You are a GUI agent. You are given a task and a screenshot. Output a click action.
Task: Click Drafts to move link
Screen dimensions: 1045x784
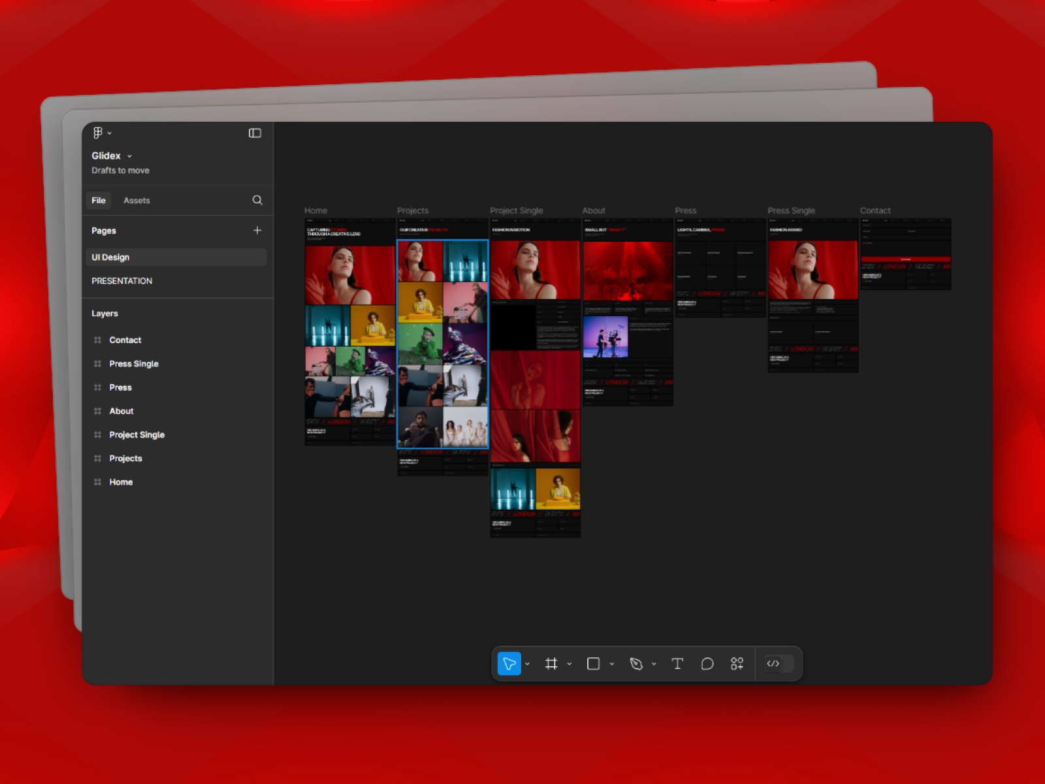[x=120, y=170]
